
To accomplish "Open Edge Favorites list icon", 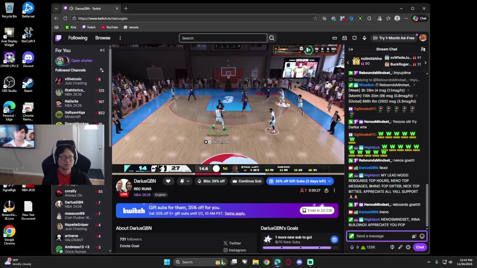I will (x=388, y=18).
